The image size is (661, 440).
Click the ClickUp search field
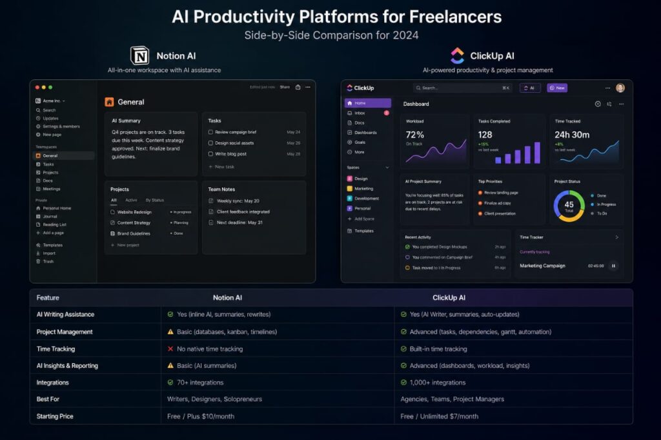(462, 88)
